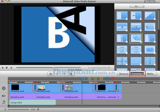Screen dimensions: 160x112
Task: Switch to the Resource tab
Action: click(x=124, y=74)
